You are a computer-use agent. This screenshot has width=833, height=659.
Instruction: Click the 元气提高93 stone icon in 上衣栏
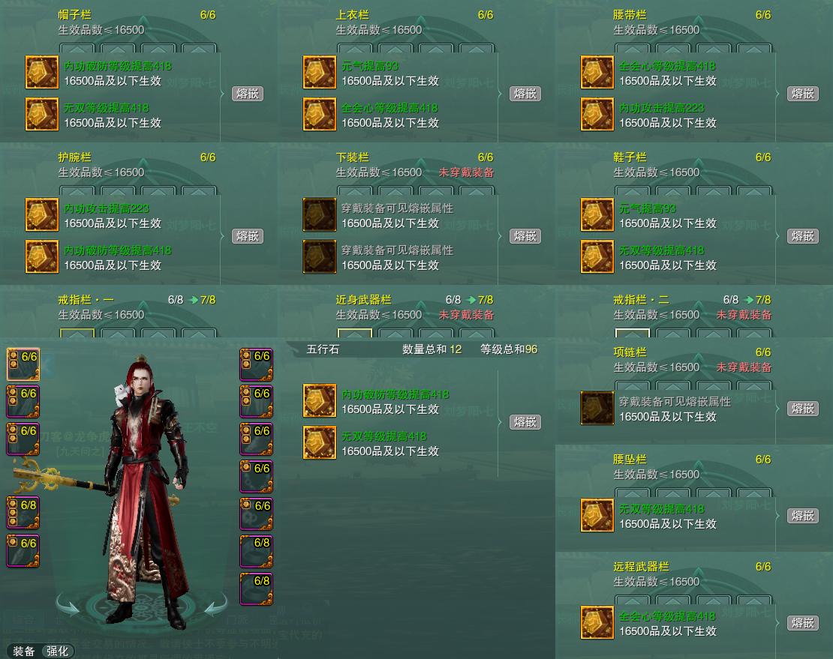tap(319, 72)
